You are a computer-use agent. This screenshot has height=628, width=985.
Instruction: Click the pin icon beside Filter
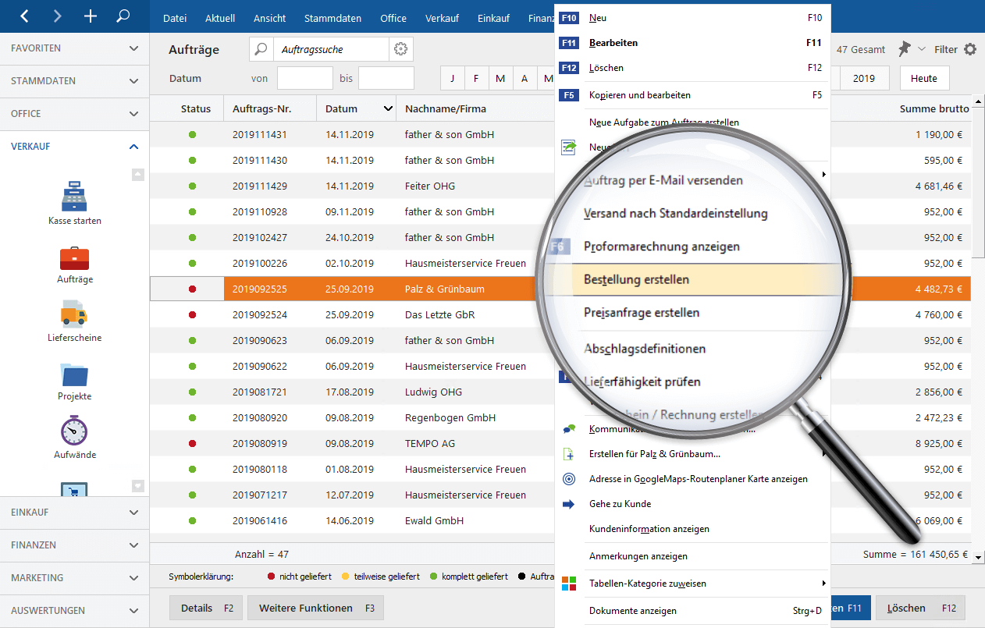click(x=904, y=49)
